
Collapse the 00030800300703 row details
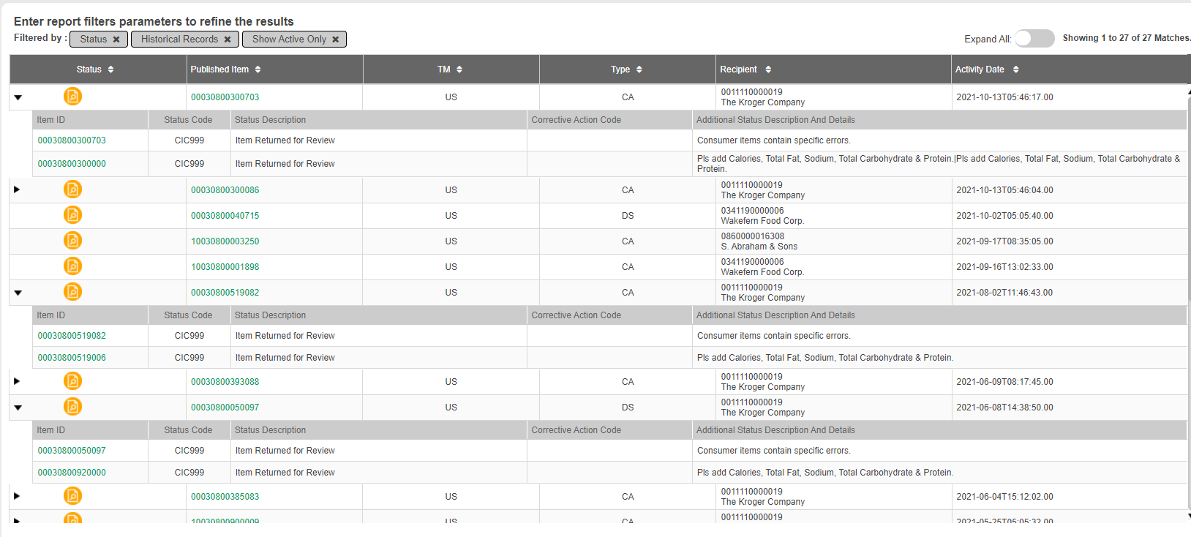pos(18,97)
